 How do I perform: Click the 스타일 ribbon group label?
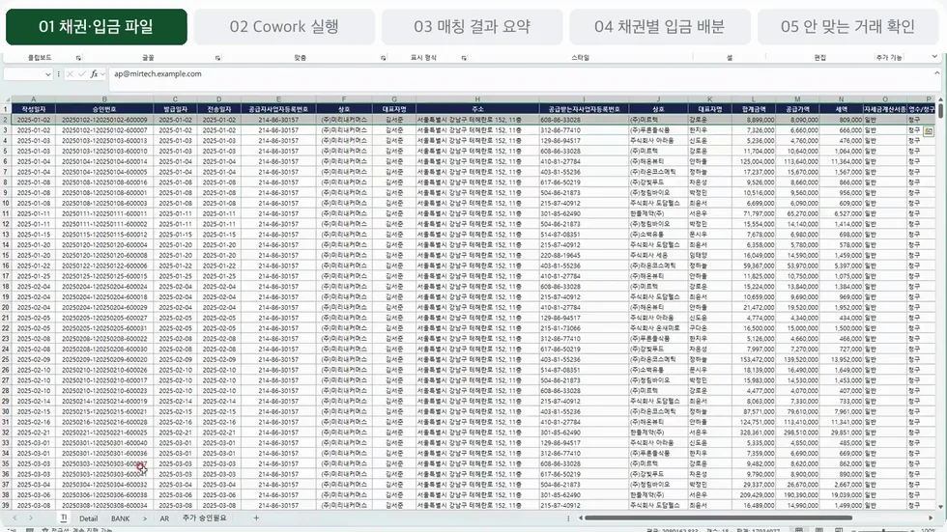click(x=580, y=58)
